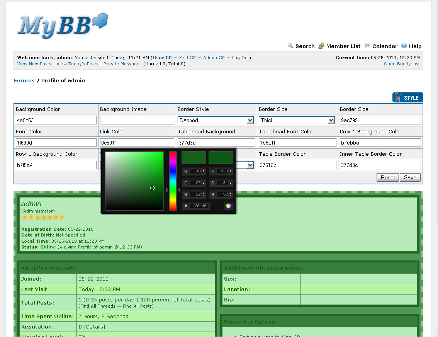This screenshot has width=438, height=337.
Task: Click the Help question mark icon
Action: [404, 46]
